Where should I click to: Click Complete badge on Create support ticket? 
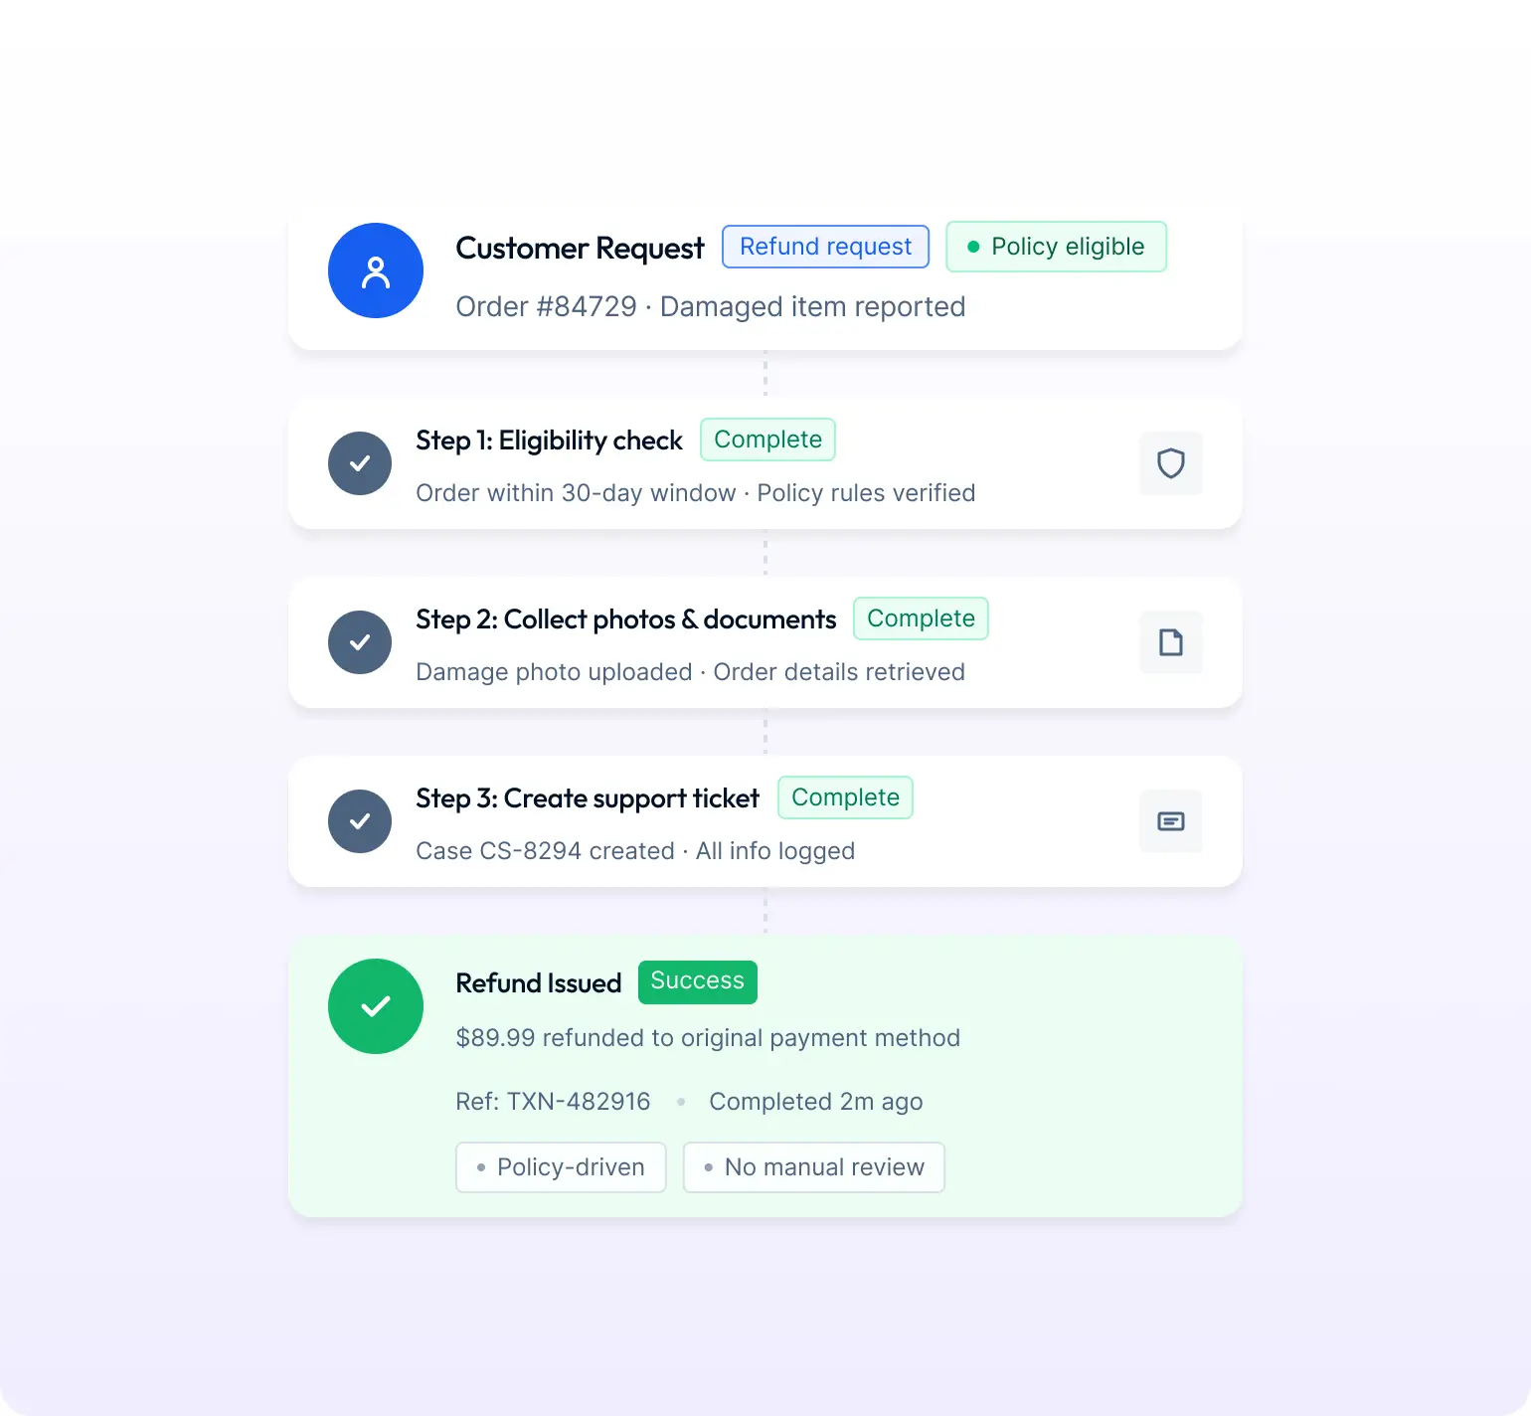click(x=845, y=797)
